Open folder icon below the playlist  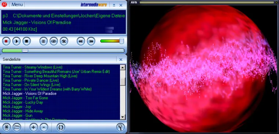pyautogui.click(x=17, y=127)
